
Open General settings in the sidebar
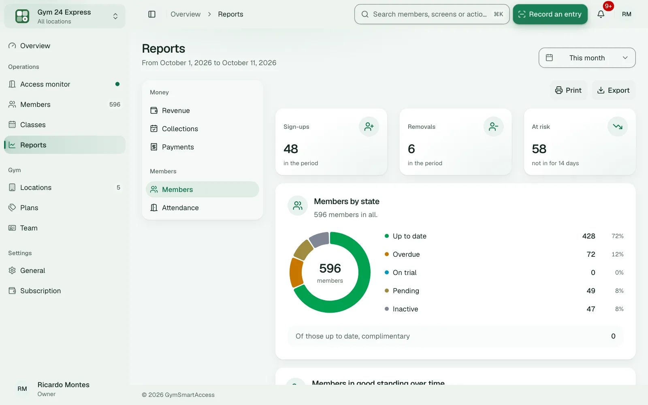(65, 271)
